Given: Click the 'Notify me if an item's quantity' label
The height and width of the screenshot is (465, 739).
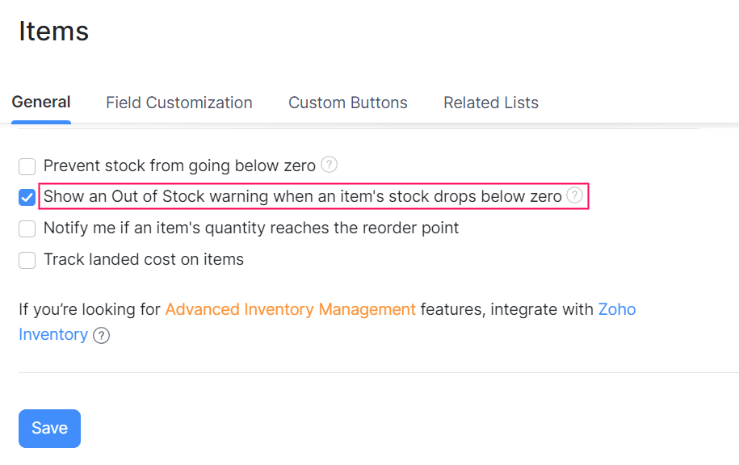Looking at the screenshot, I should click(x=251, y=228).
